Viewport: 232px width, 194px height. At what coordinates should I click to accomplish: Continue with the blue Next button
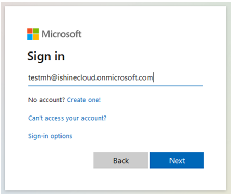pyautogui.click(x=177, y=160)
